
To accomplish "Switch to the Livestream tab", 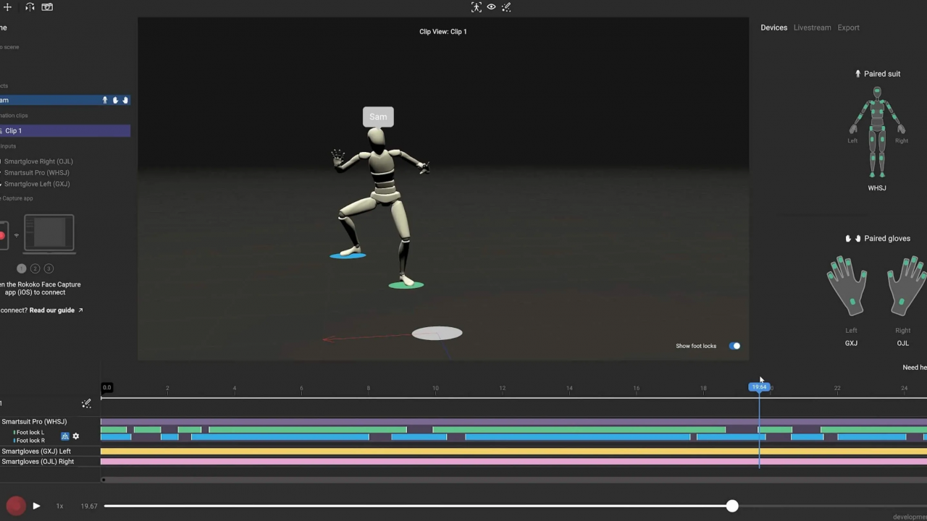I will pos(812,27).
